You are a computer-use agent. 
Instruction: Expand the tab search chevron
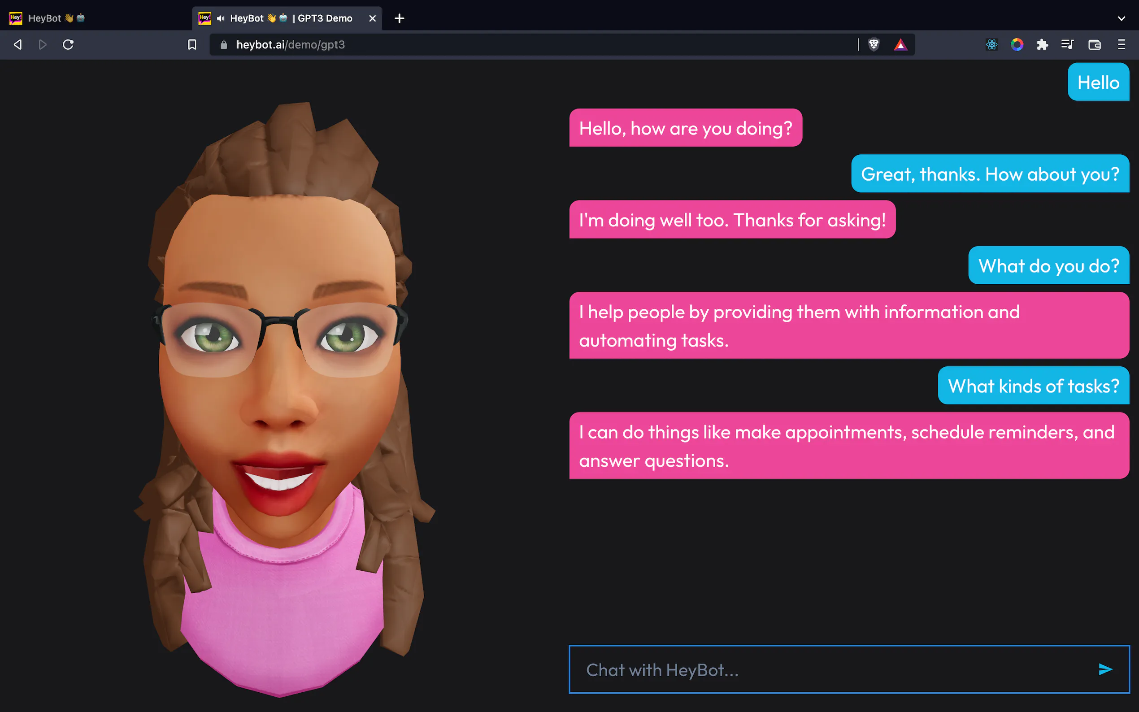(1121, 18)
